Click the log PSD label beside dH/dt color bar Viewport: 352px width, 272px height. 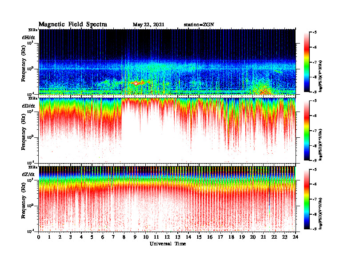[x=321, y=76]
